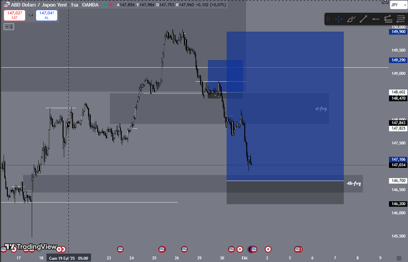Click the 148,602 price label
Image resolution: width=408 pixels, height=262 pixels.
[x=397, y=92]
